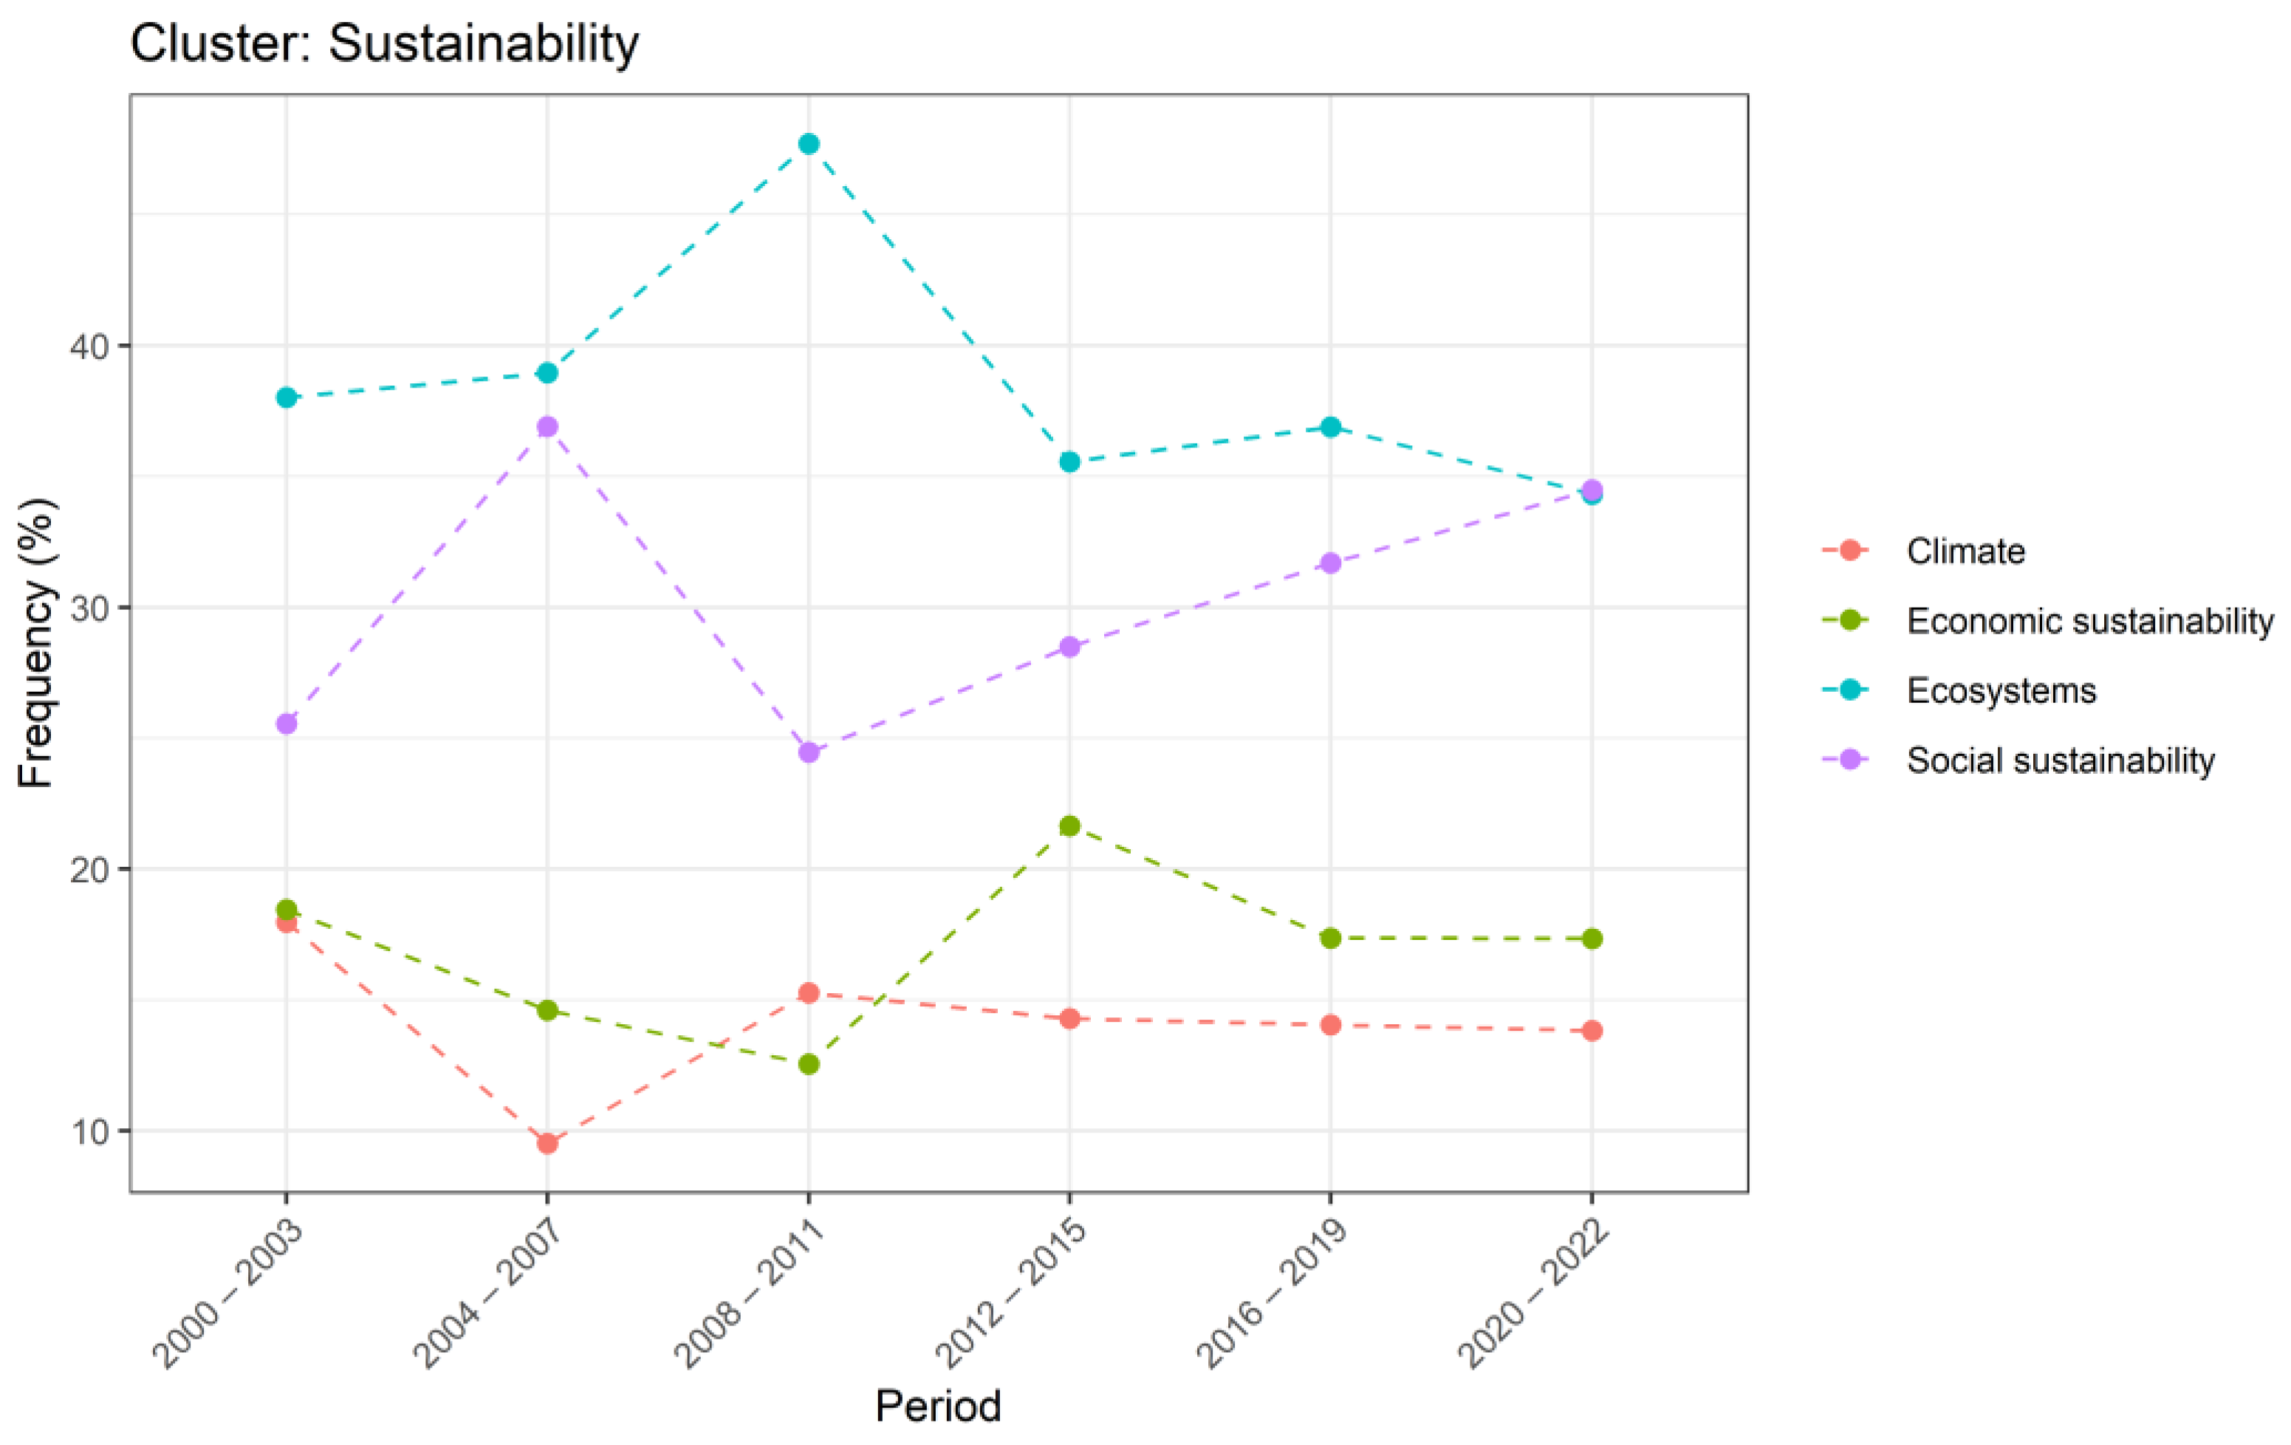The width and height of the screenshot is (2291, 1445).
Task: Click the Climate legend swatch
Action: pos(1849,551)
